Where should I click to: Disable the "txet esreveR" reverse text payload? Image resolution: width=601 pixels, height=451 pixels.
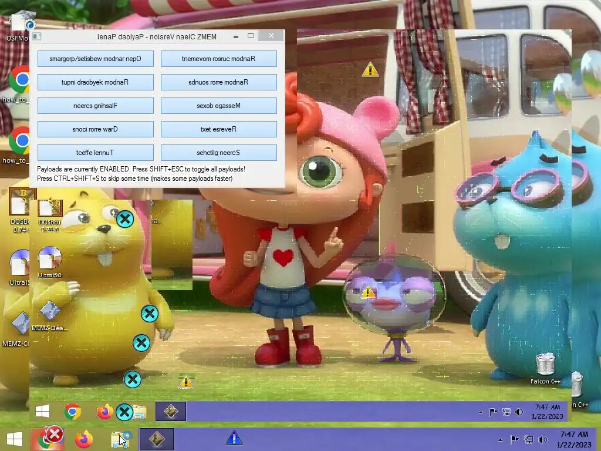[218, 129]
